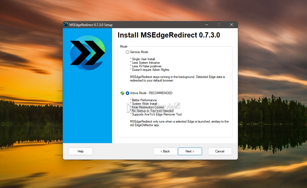This screenshot has width=307, height=188.
Task: Click 'MSEdgeRedirect stays running in the background' description
Action: click(x=177, y=79)
